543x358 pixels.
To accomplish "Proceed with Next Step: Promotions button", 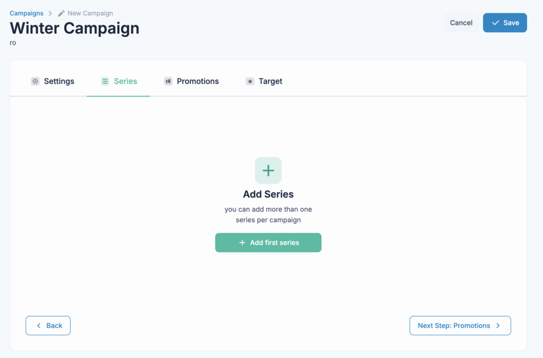I will (454, 326).
